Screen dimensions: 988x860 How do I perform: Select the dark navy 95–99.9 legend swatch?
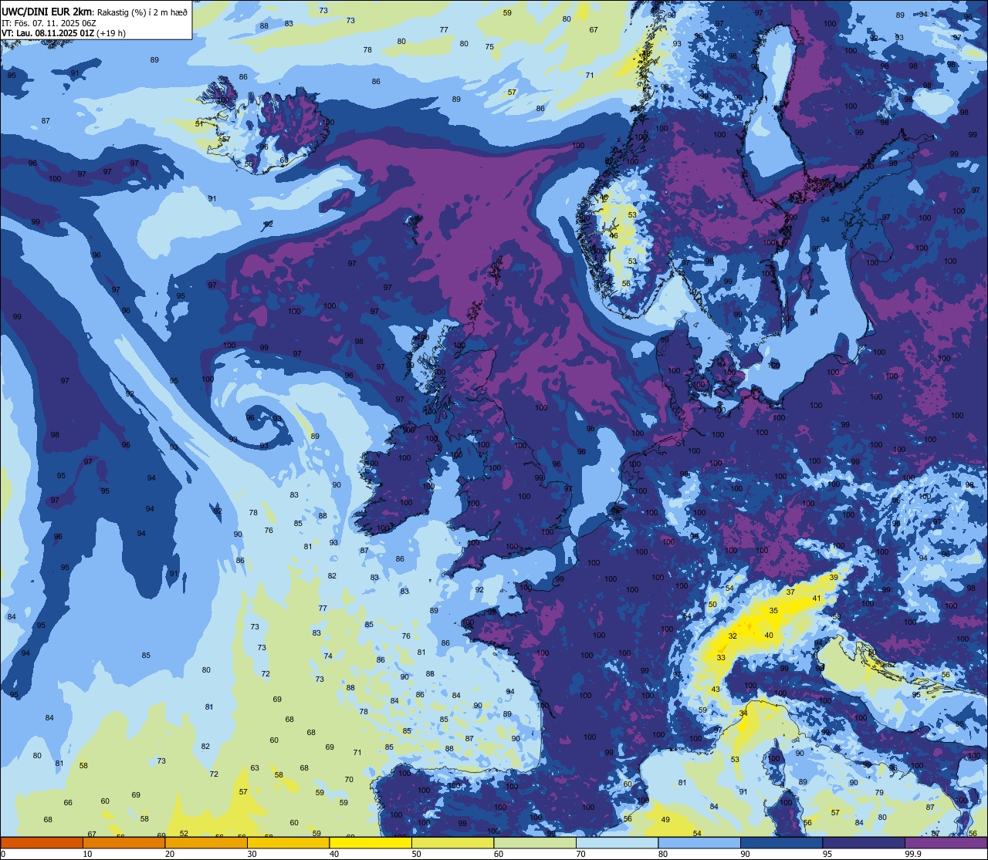(864, 842)
